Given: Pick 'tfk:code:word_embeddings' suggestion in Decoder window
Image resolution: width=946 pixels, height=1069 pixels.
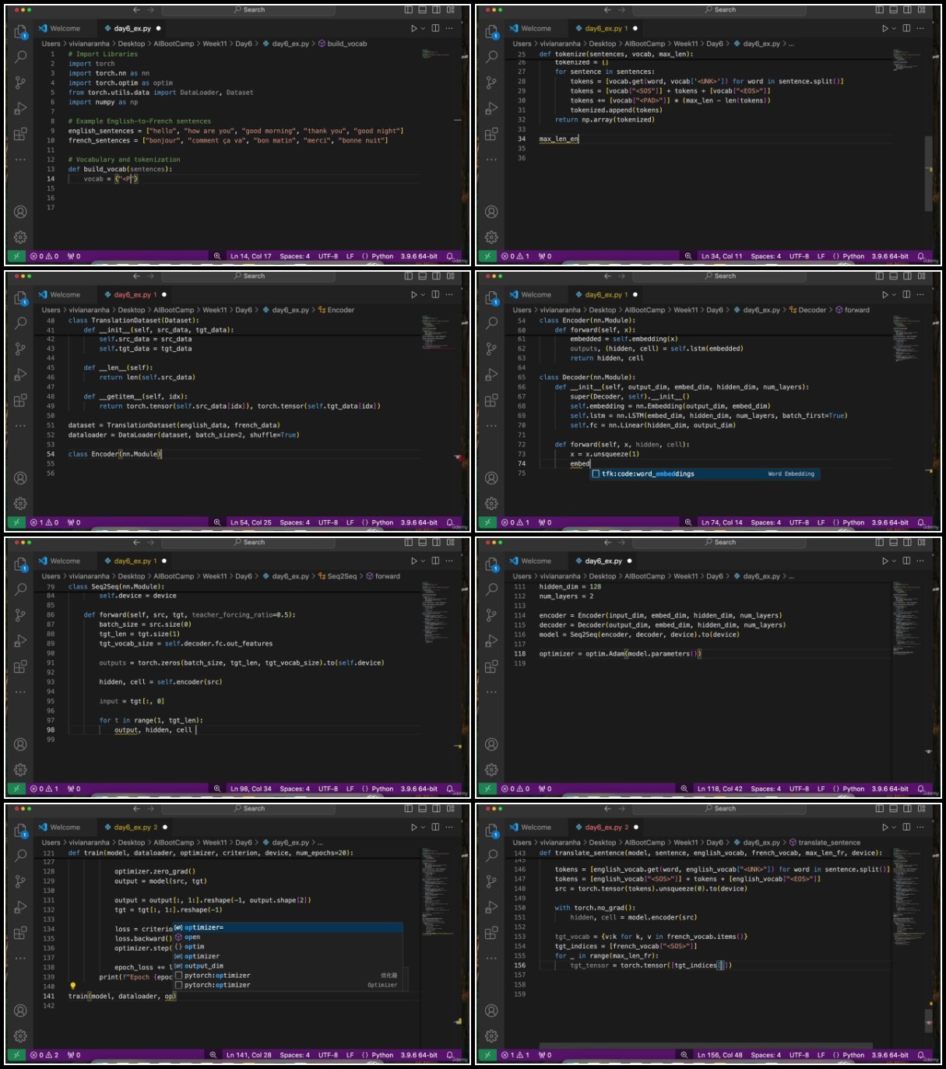Looking at the screenshot, I should (x=705, y=473).
